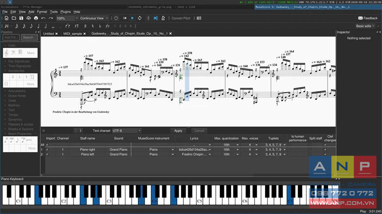Screen dimensions: 382x214
Task: Open the Continuous View dropdown
Action: pos(94,18)
